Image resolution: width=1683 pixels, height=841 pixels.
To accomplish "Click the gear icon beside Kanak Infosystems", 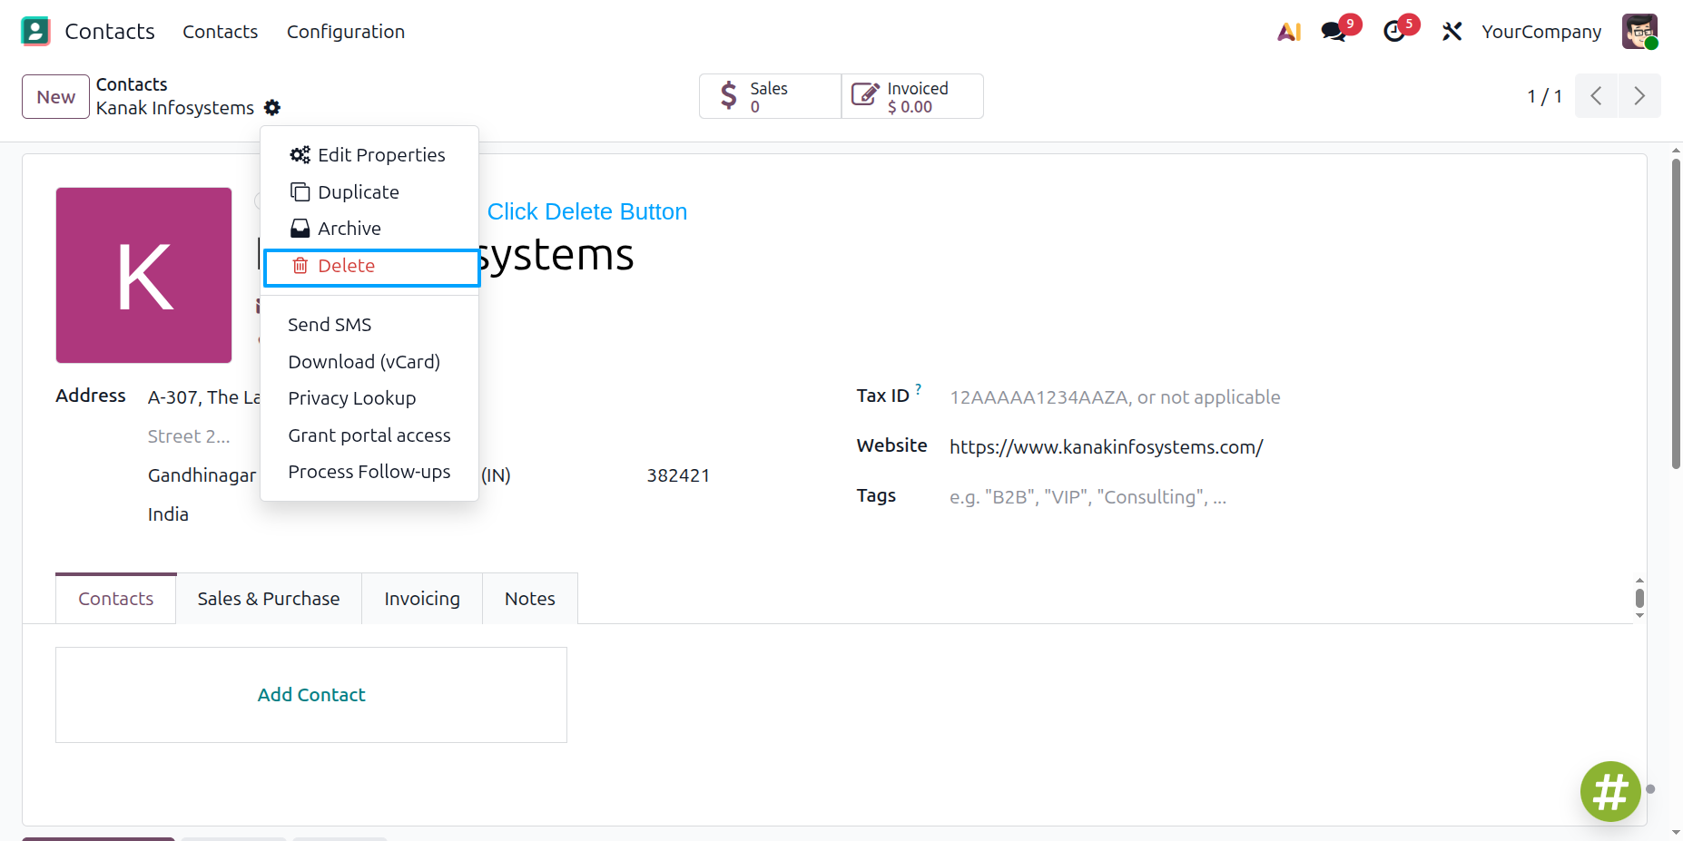I will pos(272,108).
